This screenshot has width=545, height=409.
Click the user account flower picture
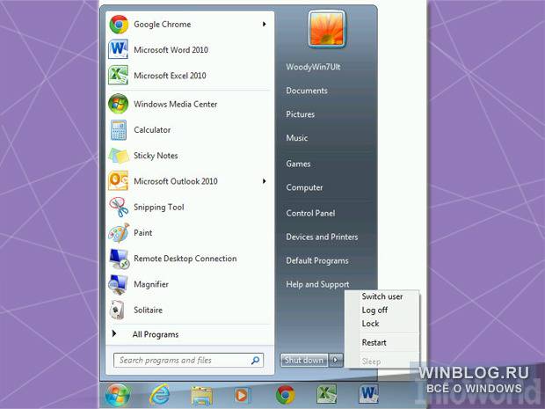327,28
